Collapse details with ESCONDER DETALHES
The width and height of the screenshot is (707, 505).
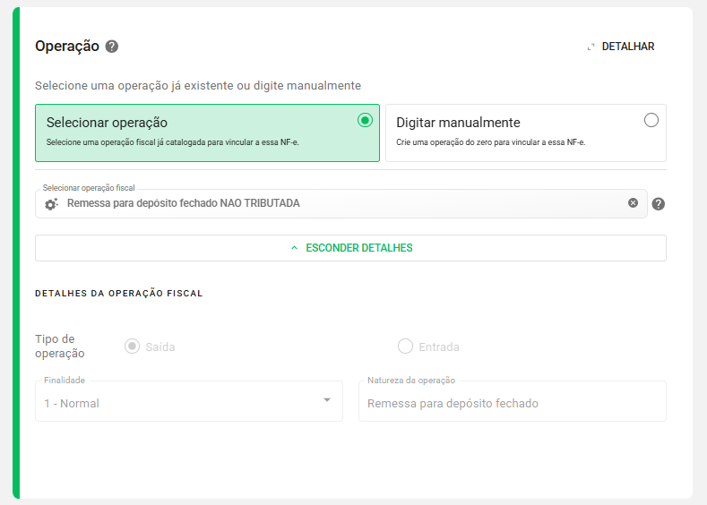[358, 248]
